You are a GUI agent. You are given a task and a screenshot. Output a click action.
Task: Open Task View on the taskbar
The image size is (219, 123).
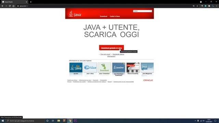click(53, 121)
